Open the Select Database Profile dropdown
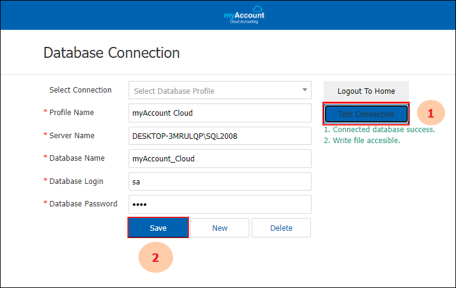This screenshot has width=456, height=288. click(220, 90)
